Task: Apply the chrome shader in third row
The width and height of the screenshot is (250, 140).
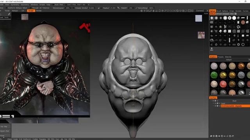Action: tap(241, 84)
